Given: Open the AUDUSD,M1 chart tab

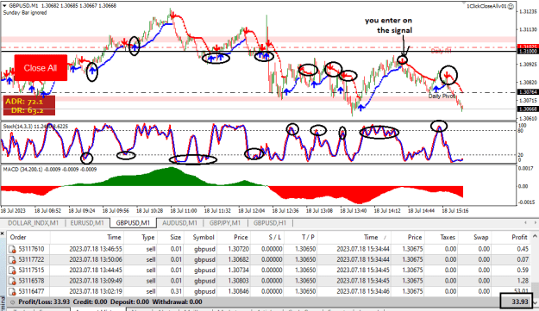Looking at the screenshot, I should coord(179,223).
